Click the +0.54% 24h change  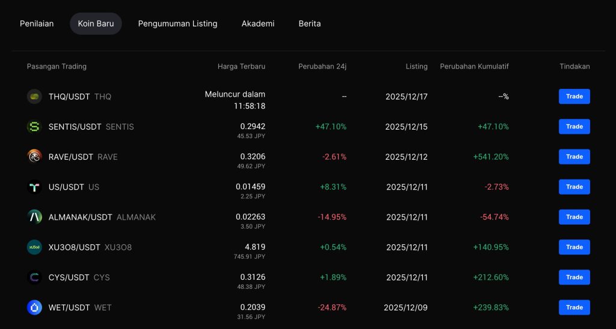point(333,247)
